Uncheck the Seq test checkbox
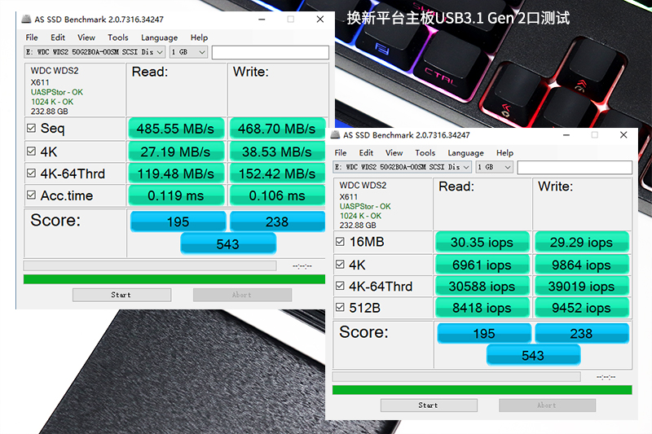652x434 pixels. 31,128
